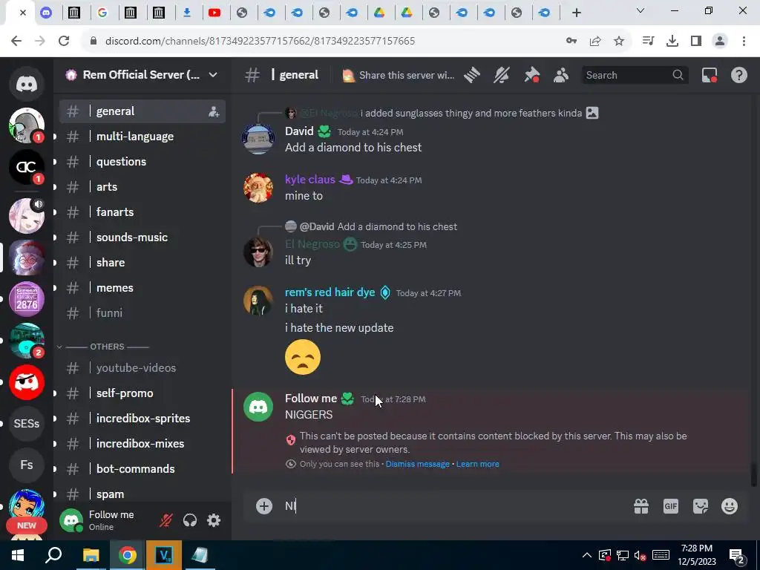Bookmark this page star icon
Image resolution: width=760 pixels, height=570 pixels.
pos(619,41)
